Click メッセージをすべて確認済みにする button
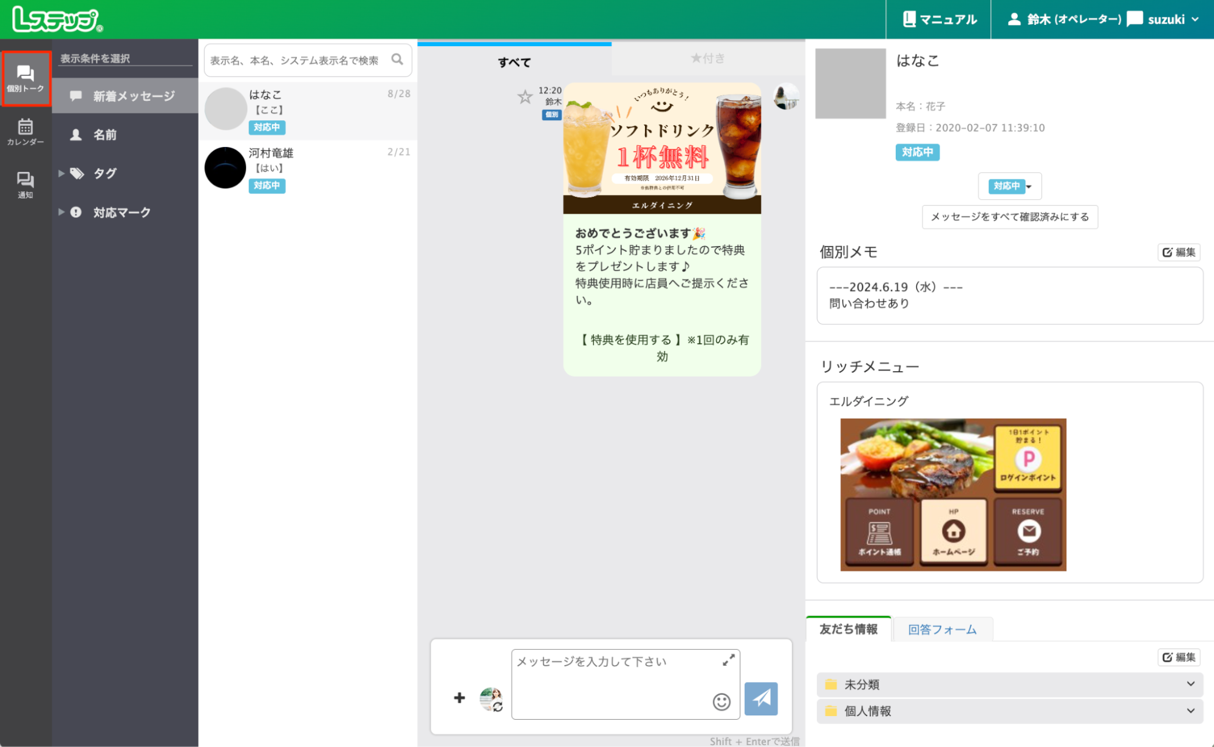 tap(1010, 217)
